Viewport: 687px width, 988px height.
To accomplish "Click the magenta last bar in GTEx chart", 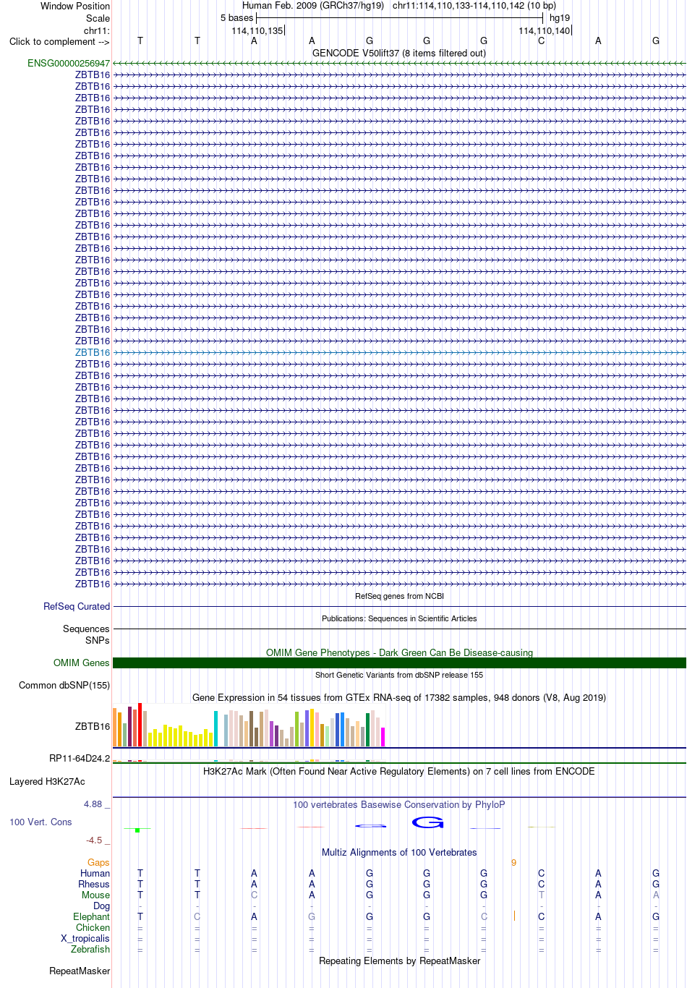I will pyautogui.click(x=383, y=737).
